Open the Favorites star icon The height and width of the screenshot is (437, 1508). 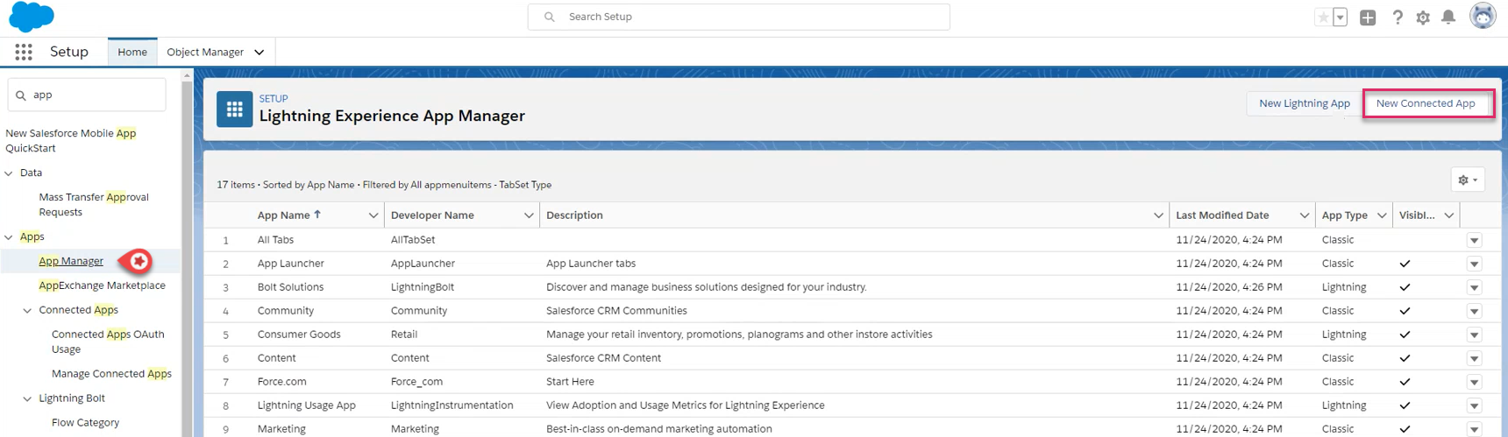click(1322, 18)
